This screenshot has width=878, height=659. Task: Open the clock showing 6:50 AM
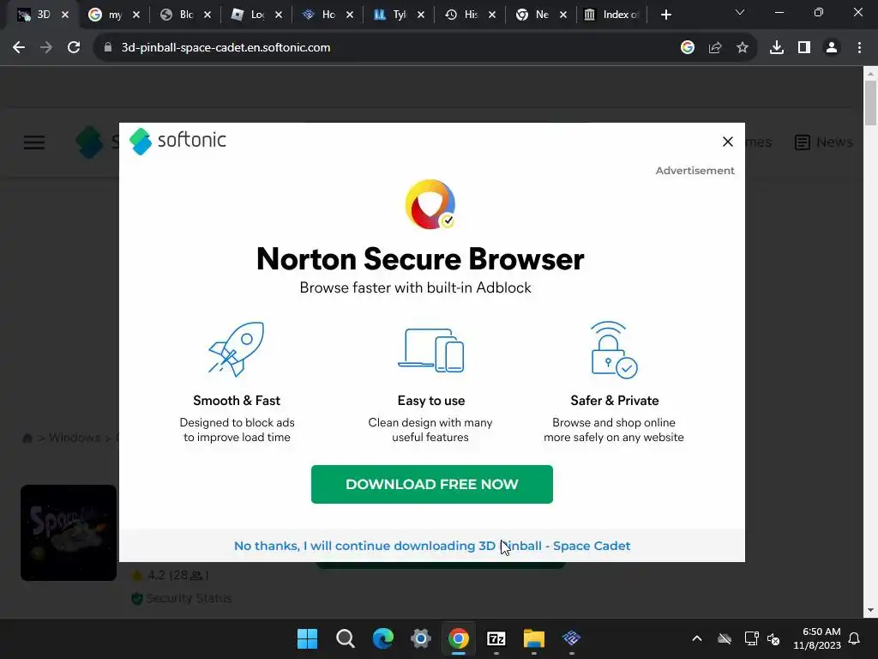pos(817,638)
